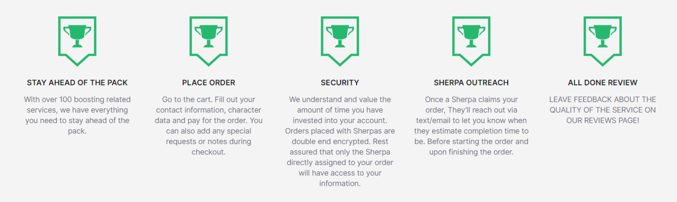Click the trophy badge above Place Order
This screenshot has height=202, width=677.
click(208, 36)
